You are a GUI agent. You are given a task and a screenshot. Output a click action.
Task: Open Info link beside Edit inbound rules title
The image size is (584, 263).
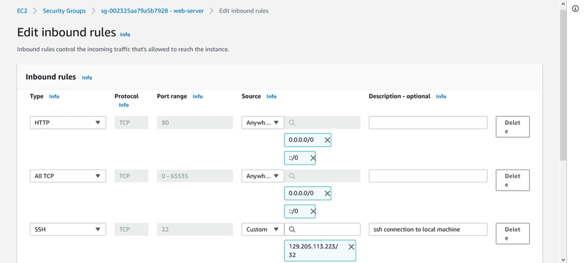(x=125, y=34)
